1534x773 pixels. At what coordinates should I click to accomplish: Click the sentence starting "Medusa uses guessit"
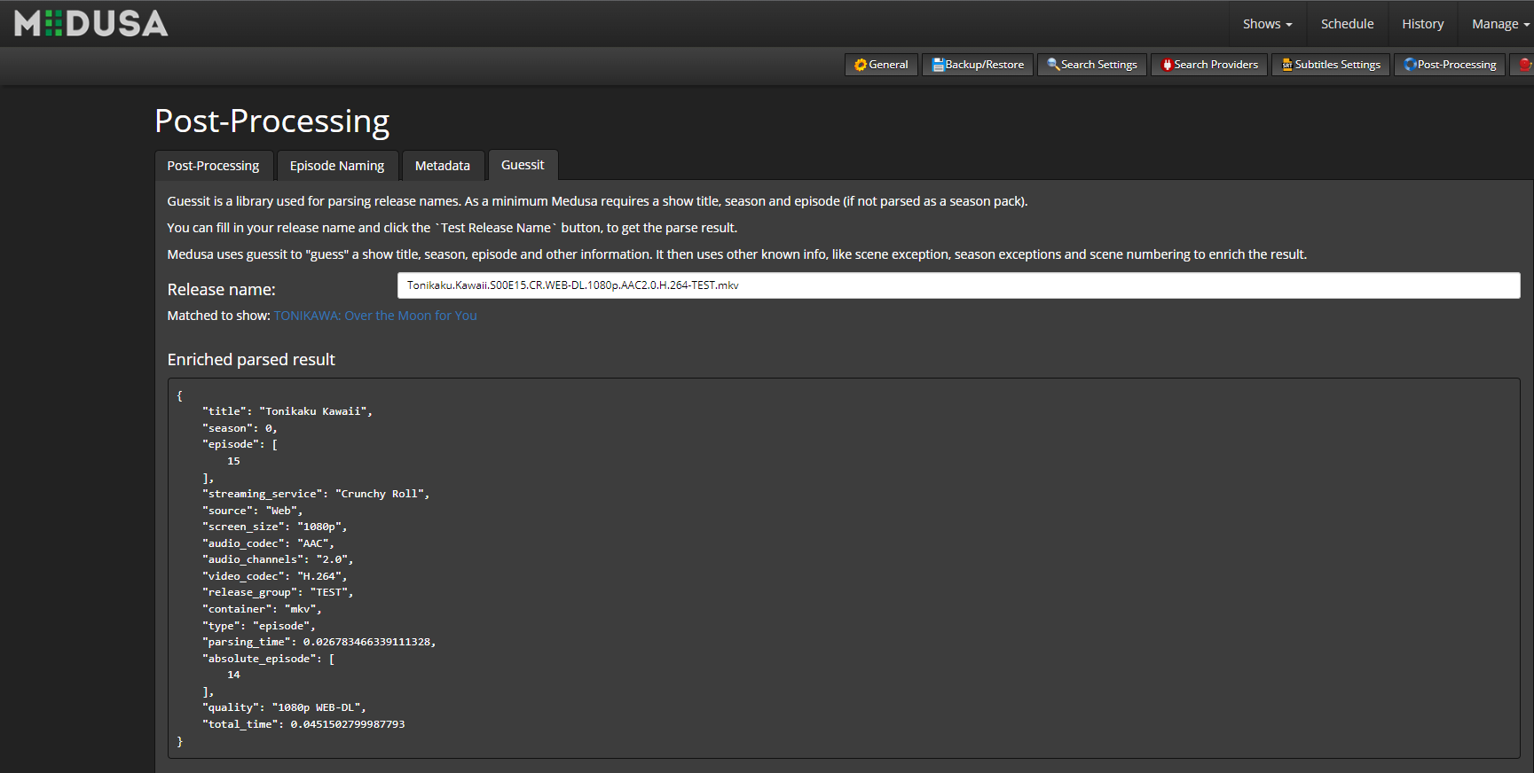pos(737,254)
